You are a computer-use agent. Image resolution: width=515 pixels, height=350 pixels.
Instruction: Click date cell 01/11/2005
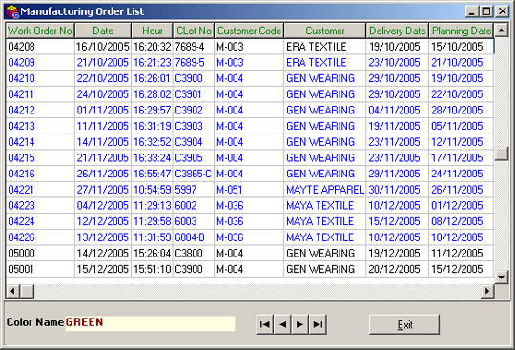coord(103,111)
